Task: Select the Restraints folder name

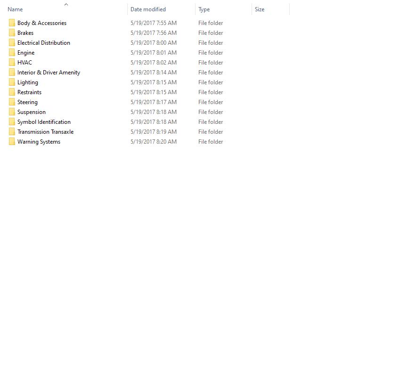Action: [x=30, y=92]
